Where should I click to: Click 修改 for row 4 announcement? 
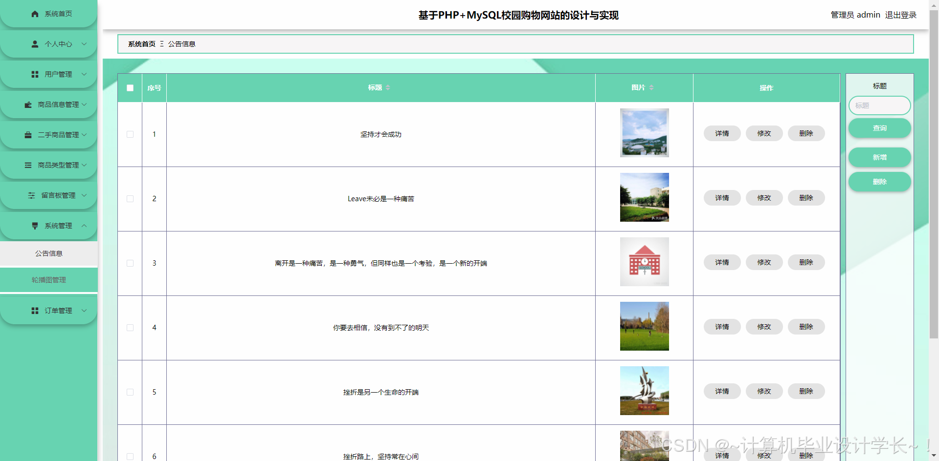point(764,327)
